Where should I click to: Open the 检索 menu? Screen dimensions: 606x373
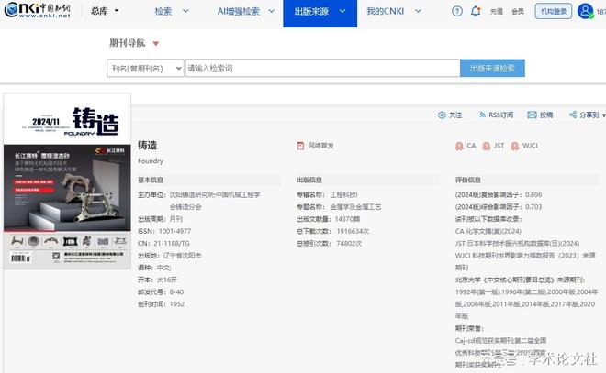tap(163, 11)
